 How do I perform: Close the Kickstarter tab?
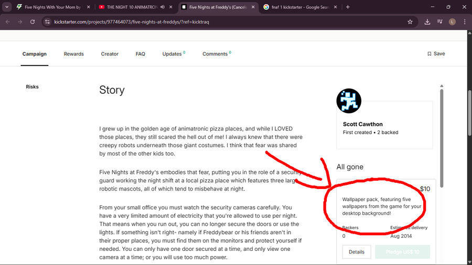click(253, 7)
